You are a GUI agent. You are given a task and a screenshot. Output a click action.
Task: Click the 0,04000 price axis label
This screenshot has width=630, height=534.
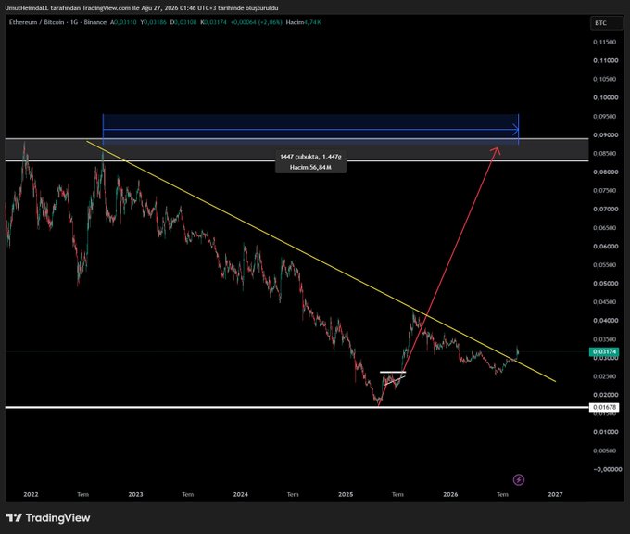[606, 320]
